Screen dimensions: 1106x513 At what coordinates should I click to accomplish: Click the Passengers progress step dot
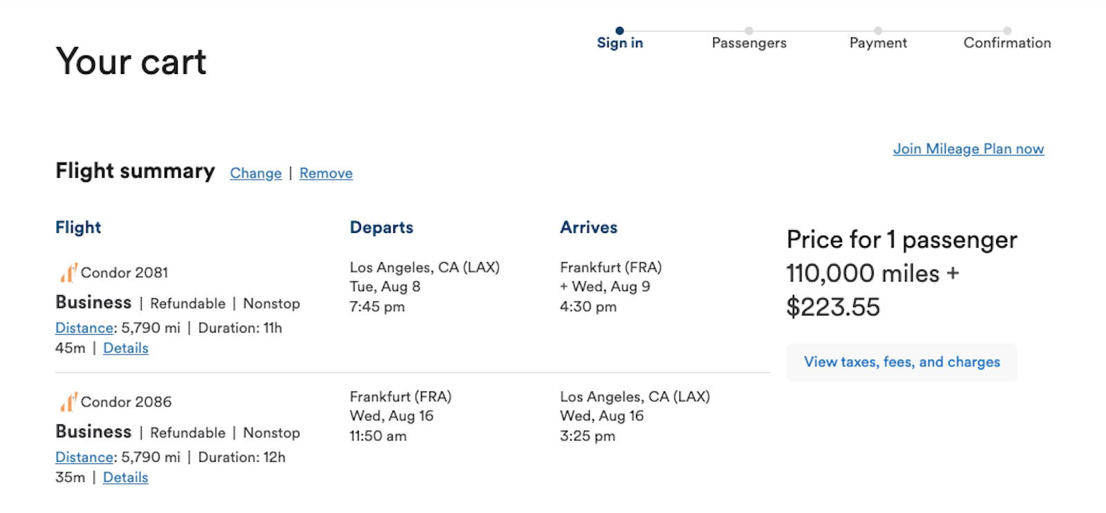[749, 30]
